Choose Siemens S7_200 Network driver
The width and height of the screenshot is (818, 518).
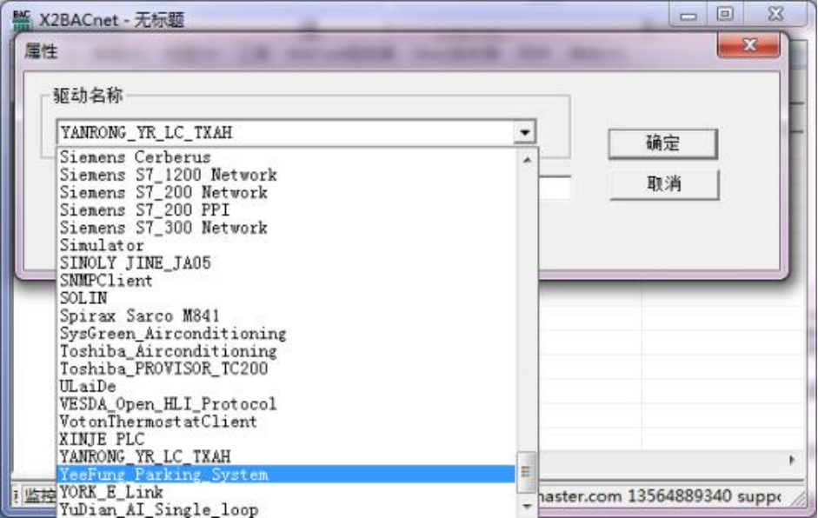click(286, 192)
